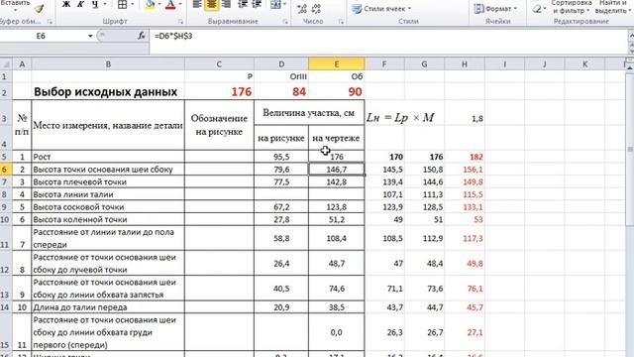Click the Format Painter brush icon
Image resolution: width=634 pixels, height=357 pixels.
click(x=39, y=8)
